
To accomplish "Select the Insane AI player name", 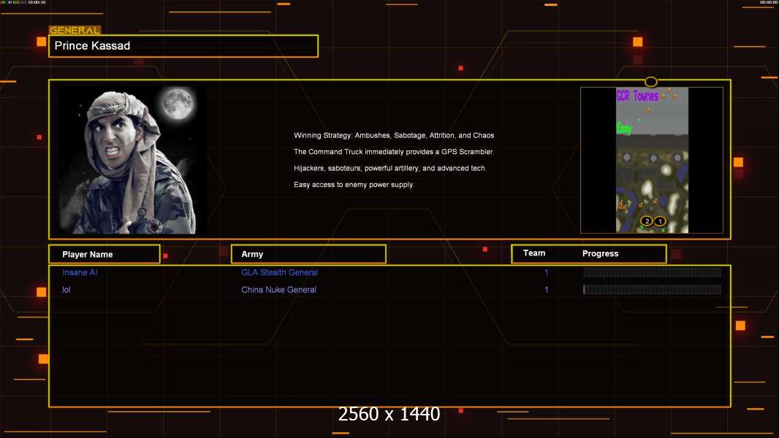I will (80, 272).
